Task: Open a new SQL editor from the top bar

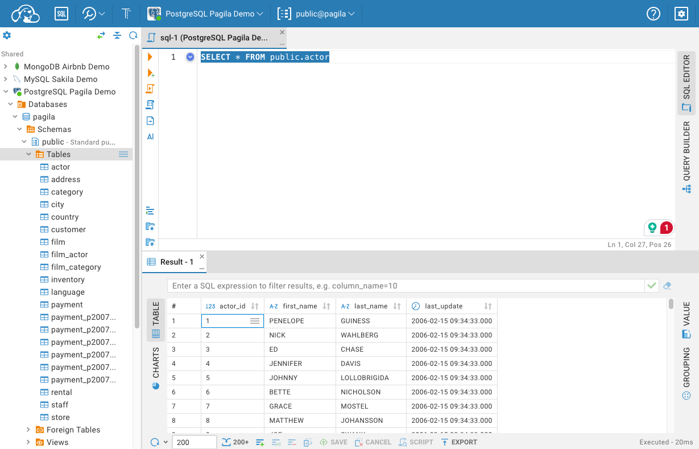Action: pyautogui.click(x=61, y=14)
